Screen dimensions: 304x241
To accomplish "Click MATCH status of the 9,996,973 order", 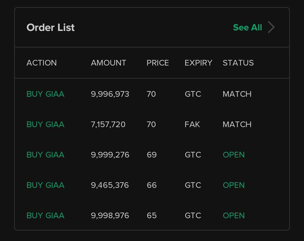I will click(237, 94).
